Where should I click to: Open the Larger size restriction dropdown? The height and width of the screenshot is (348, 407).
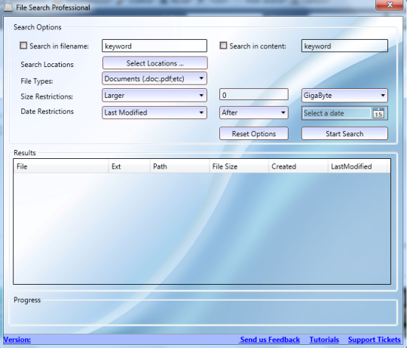[155, 96]
